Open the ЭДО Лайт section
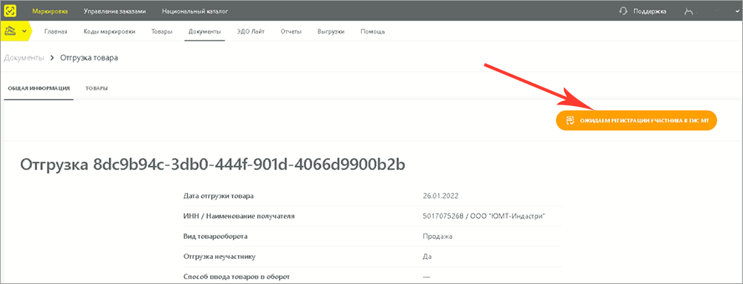Screen dimensions: 743x284 point(250,32)
